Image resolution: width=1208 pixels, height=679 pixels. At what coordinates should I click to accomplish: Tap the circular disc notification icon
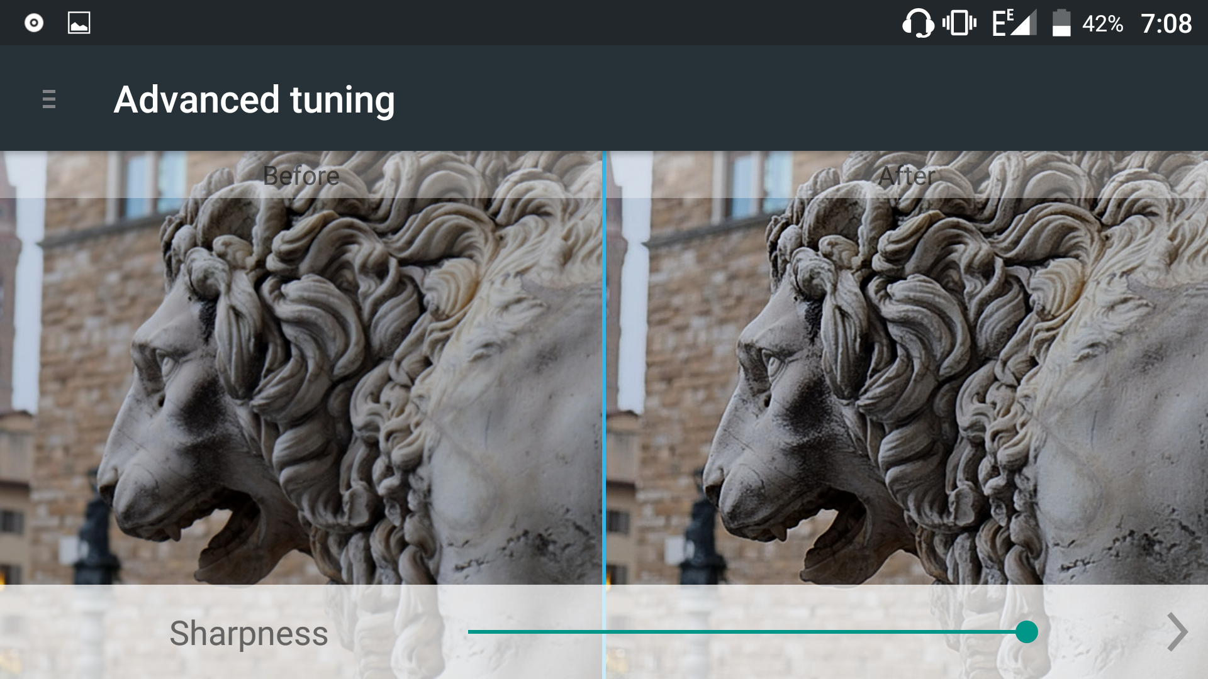point(34,23)
